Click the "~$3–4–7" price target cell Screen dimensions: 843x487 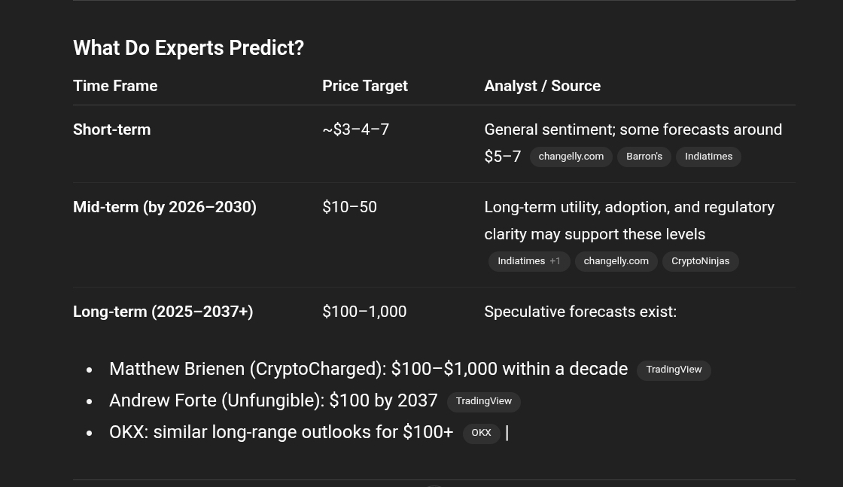[355, 129]
